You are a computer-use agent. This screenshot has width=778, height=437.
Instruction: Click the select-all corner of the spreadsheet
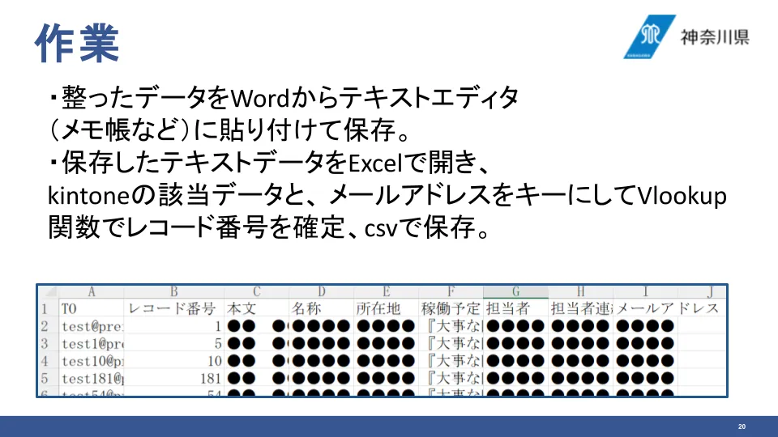pos(48,291)
